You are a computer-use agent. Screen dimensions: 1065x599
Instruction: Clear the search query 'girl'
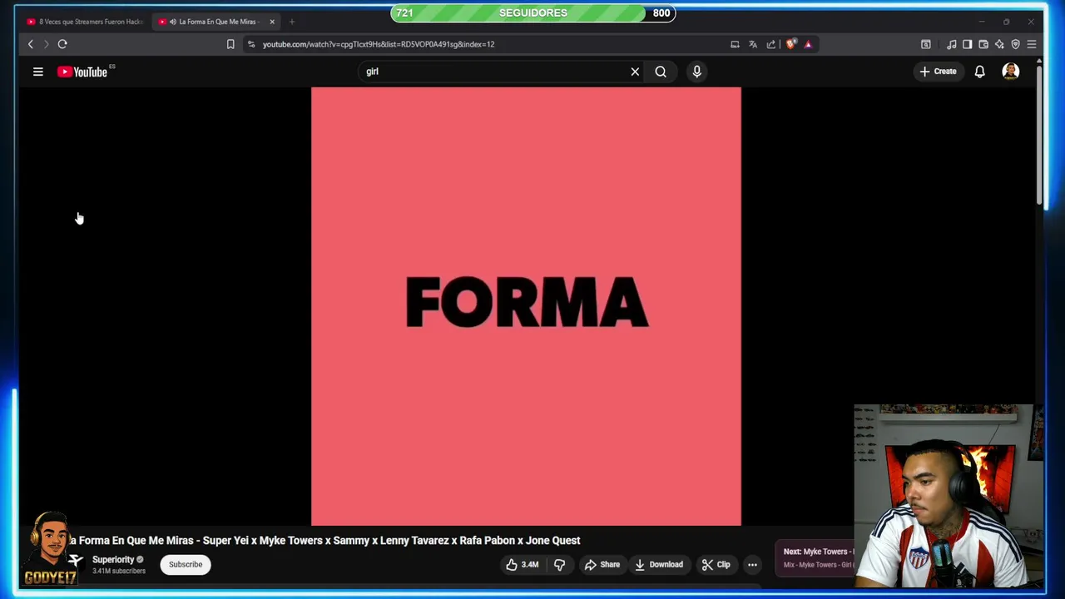point(635,72)
